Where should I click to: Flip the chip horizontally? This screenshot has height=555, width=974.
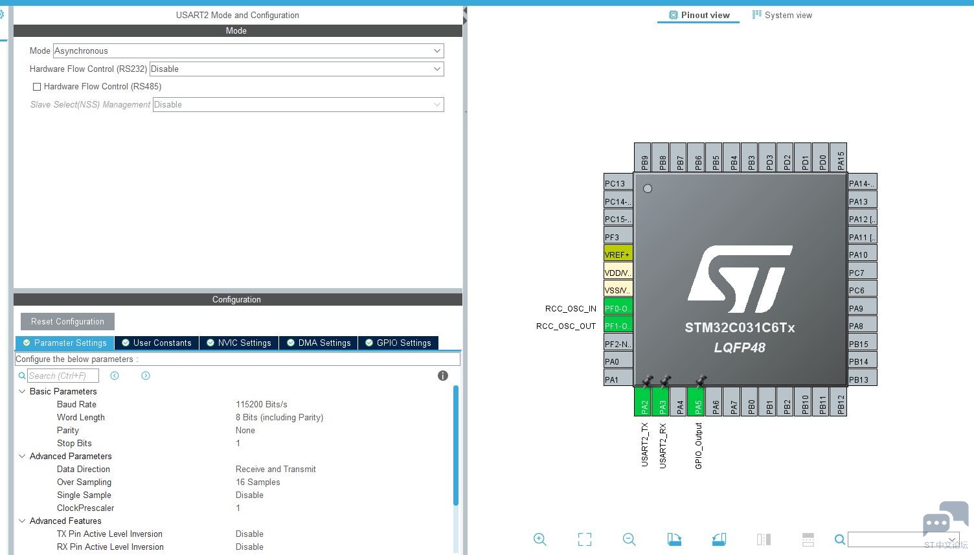pos(764,539)
